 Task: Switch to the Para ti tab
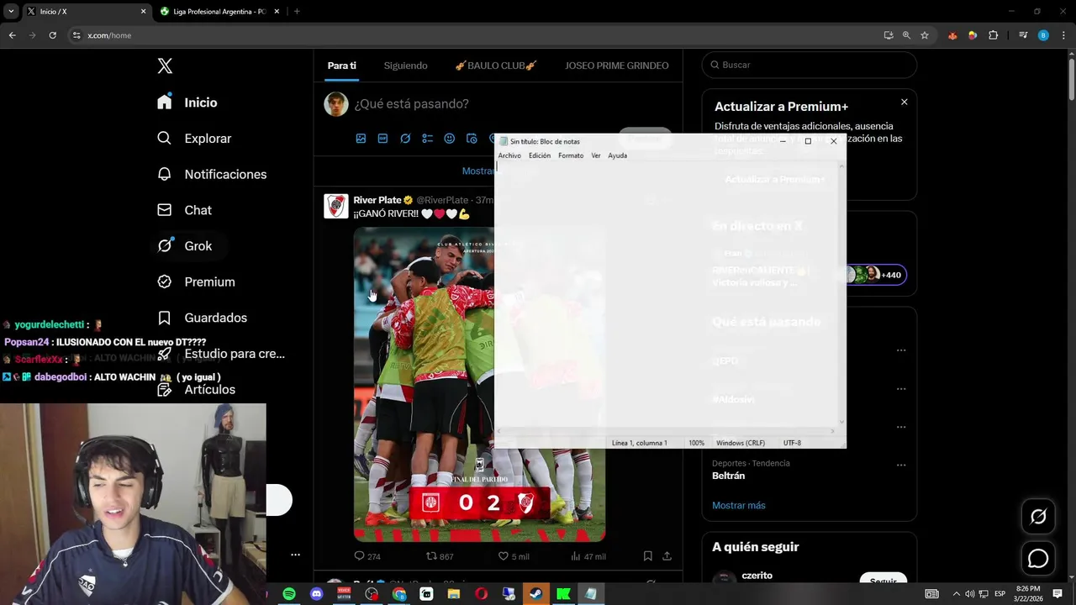click(x=342, y=66)
